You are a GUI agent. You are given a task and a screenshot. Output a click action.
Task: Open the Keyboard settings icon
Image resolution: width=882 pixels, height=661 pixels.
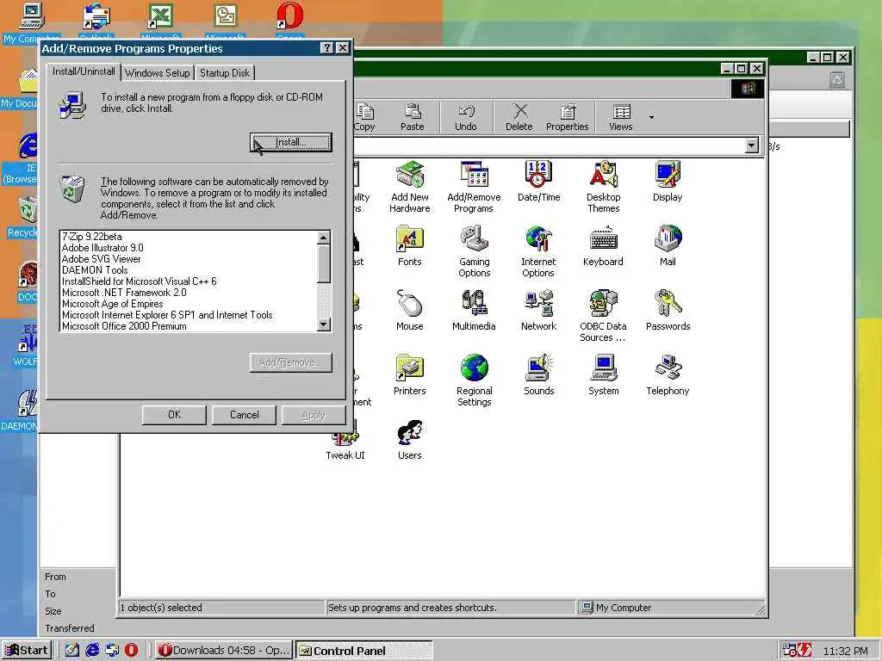tap(603, 246)
